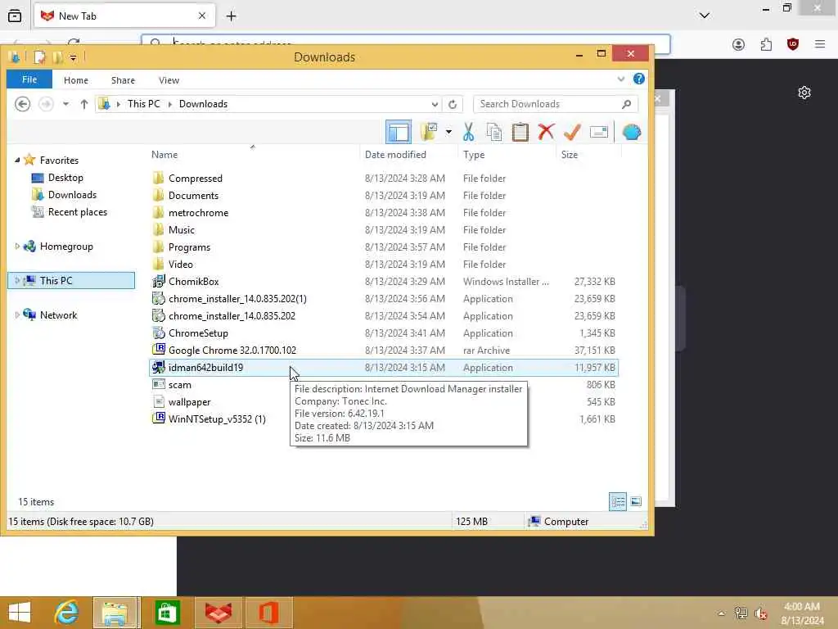This screenshot has width=838, height=629.
Task: Open browser account profile icon
Action: (x=738, y=44)
